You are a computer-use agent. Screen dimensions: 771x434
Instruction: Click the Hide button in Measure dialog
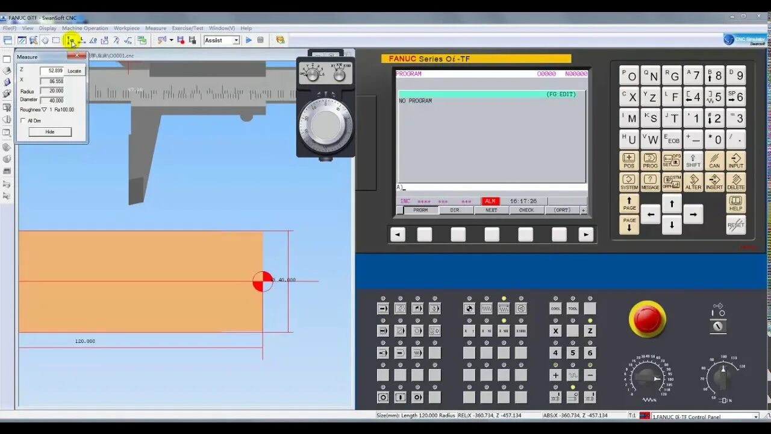click(x=50, y=131)
